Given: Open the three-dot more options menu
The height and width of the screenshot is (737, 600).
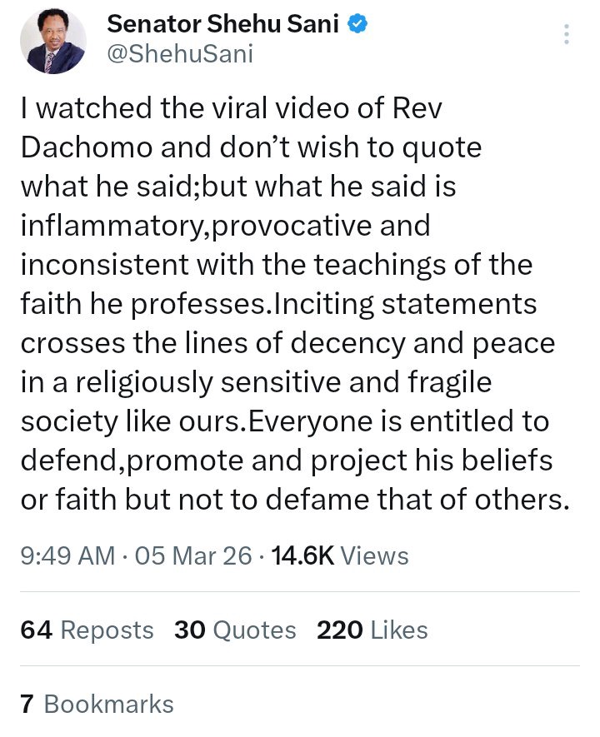Looking at the screenshot, I should click(567, 34).
